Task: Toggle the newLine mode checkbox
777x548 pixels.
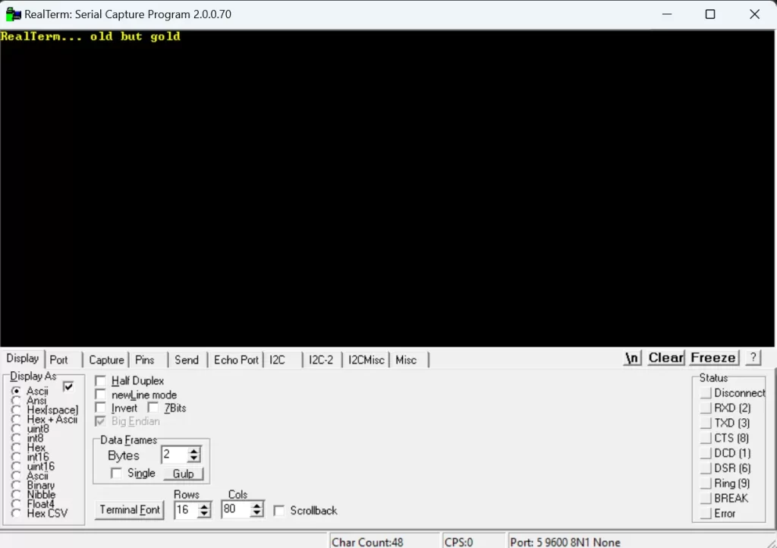Action: [x=101, y=395]
